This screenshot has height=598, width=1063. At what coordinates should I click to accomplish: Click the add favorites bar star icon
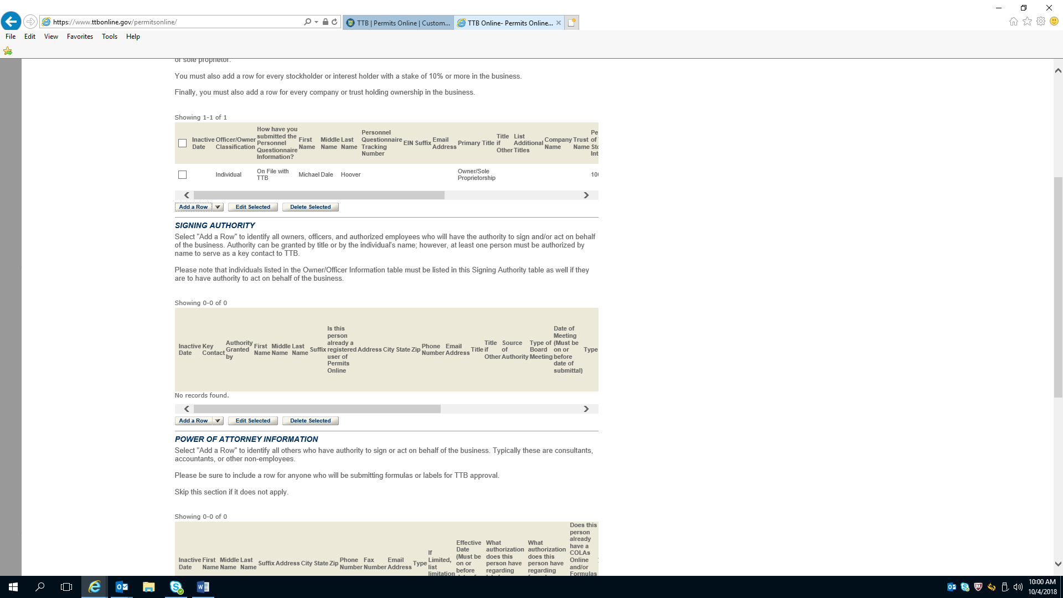tap(8, 51)
